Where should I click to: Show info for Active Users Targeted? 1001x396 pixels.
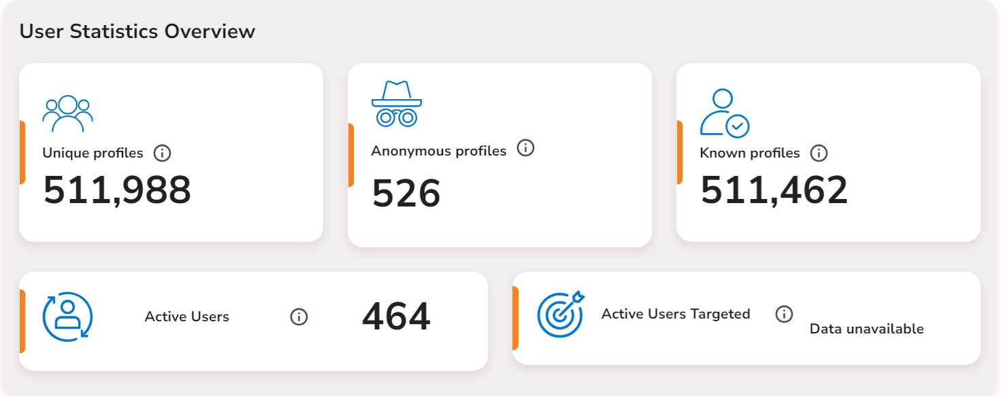(784, 314)
